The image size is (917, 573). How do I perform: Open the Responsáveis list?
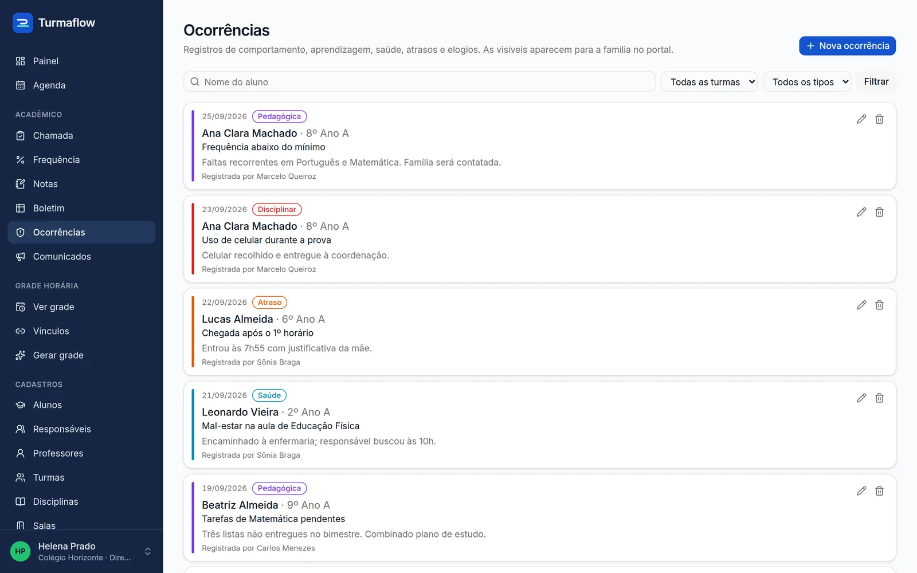tap(81, 429)
